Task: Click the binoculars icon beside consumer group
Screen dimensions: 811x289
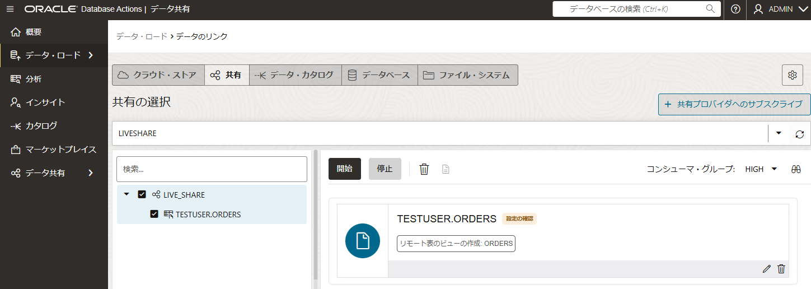Action: click(x=796, y=169)
